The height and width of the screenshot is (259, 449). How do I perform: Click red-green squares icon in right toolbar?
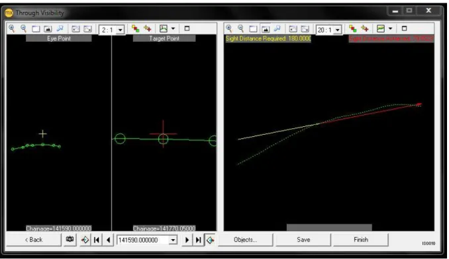[x=353, y=28]
